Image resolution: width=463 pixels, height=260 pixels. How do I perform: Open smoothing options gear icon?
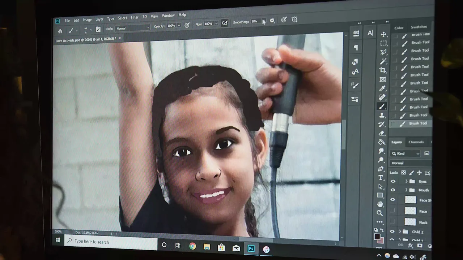(272, 21)
